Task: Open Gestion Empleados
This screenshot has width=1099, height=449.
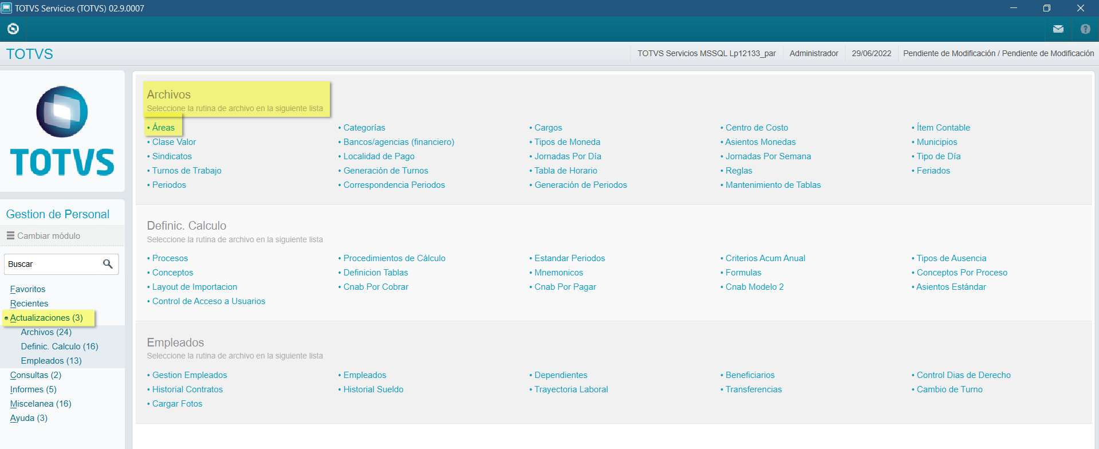Action: pos(190,375)
